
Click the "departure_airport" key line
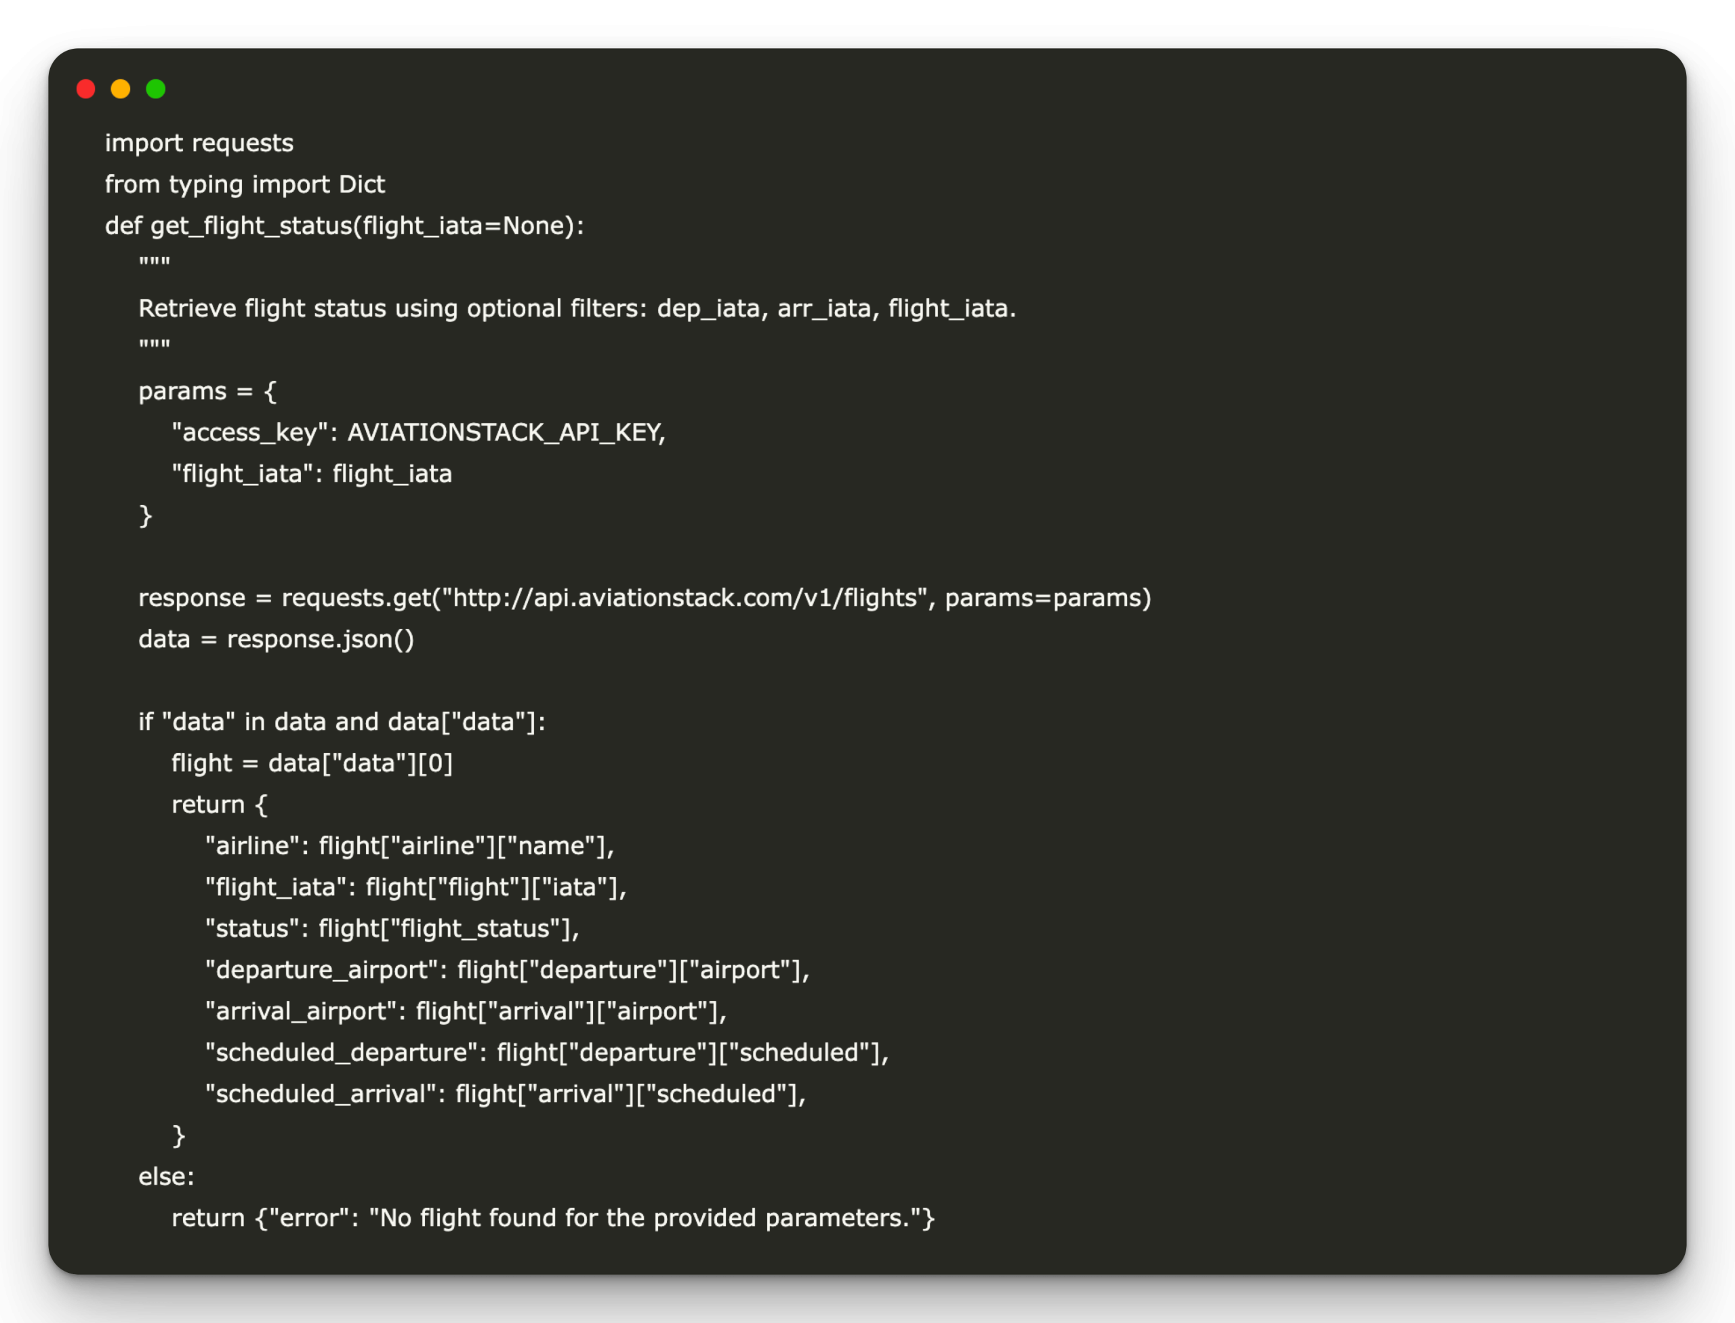(506, 969)
